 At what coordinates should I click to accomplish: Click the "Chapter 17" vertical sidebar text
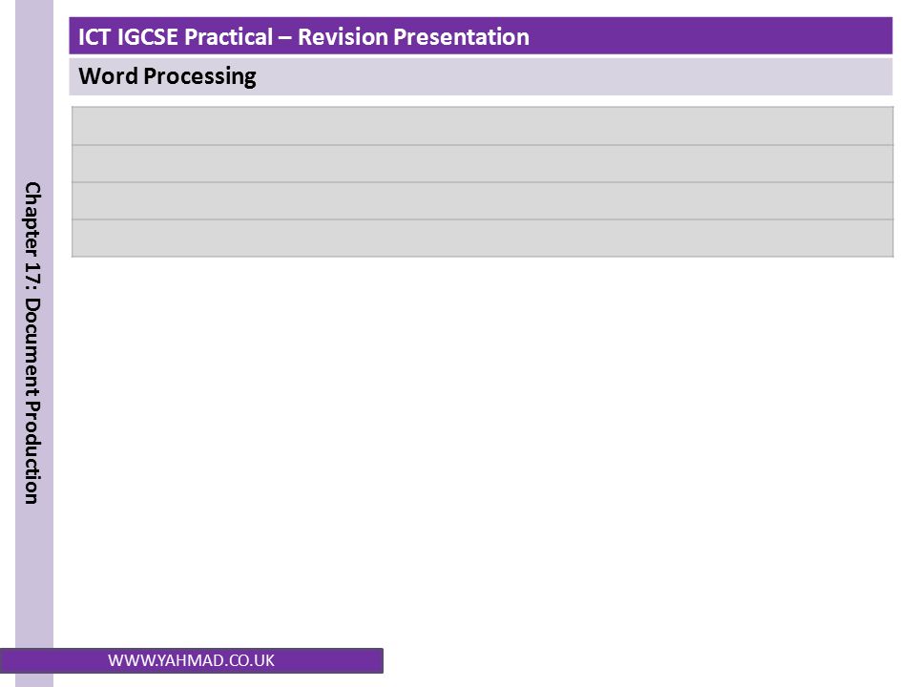pyautogui.click(x=32, y=234)
